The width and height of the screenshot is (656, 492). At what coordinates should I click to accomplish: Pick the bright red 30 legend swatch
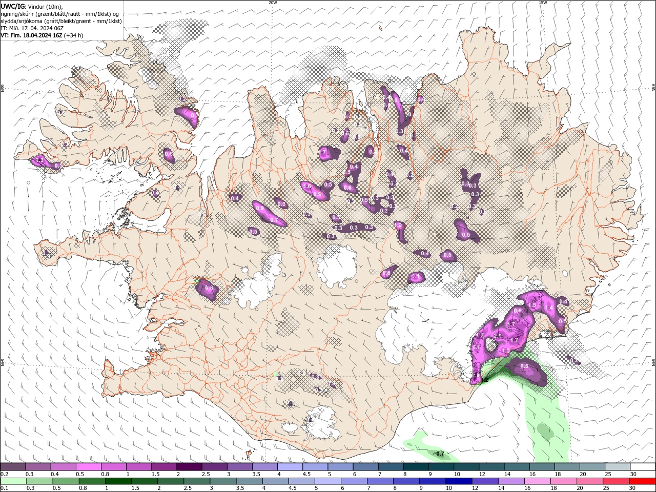click(643, 481)
